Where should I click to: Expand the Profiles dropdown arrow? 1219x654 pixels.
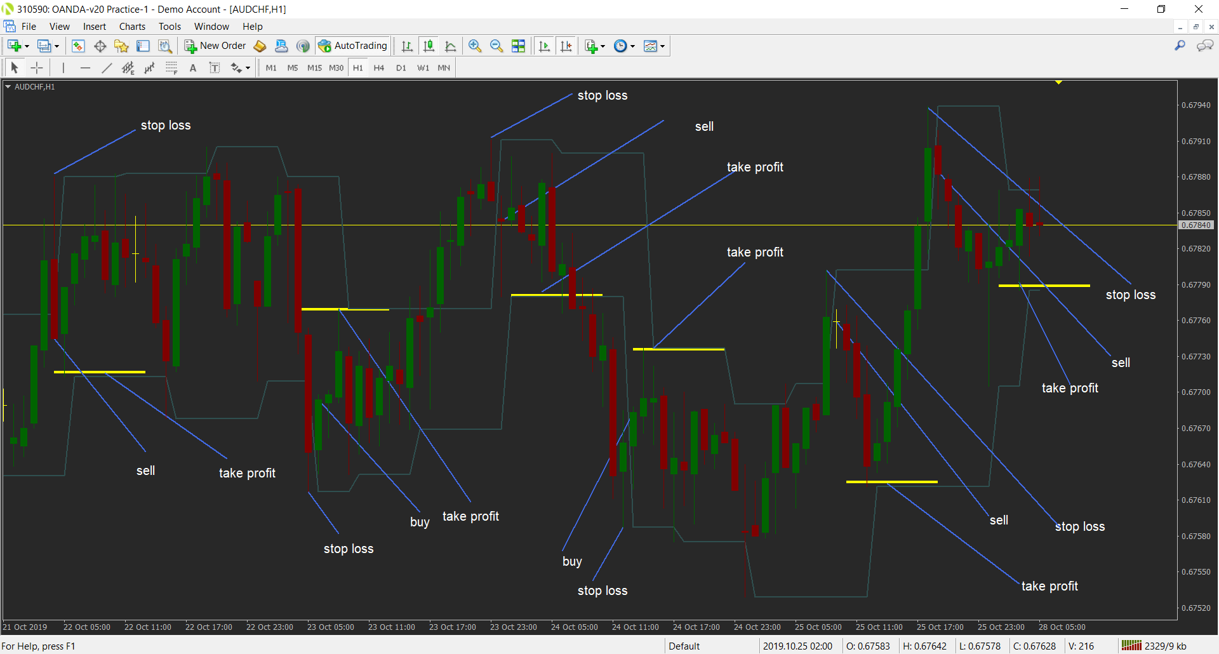[57, 46]
